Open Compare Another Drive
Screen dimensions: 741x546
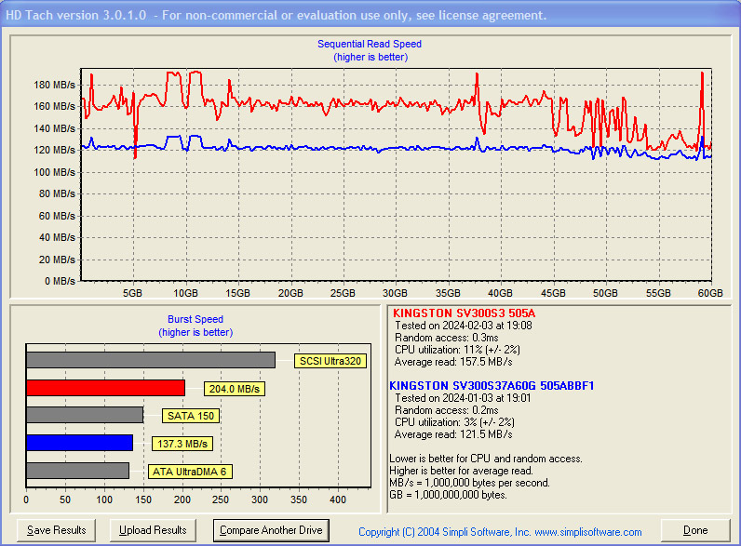click(272, 530)
